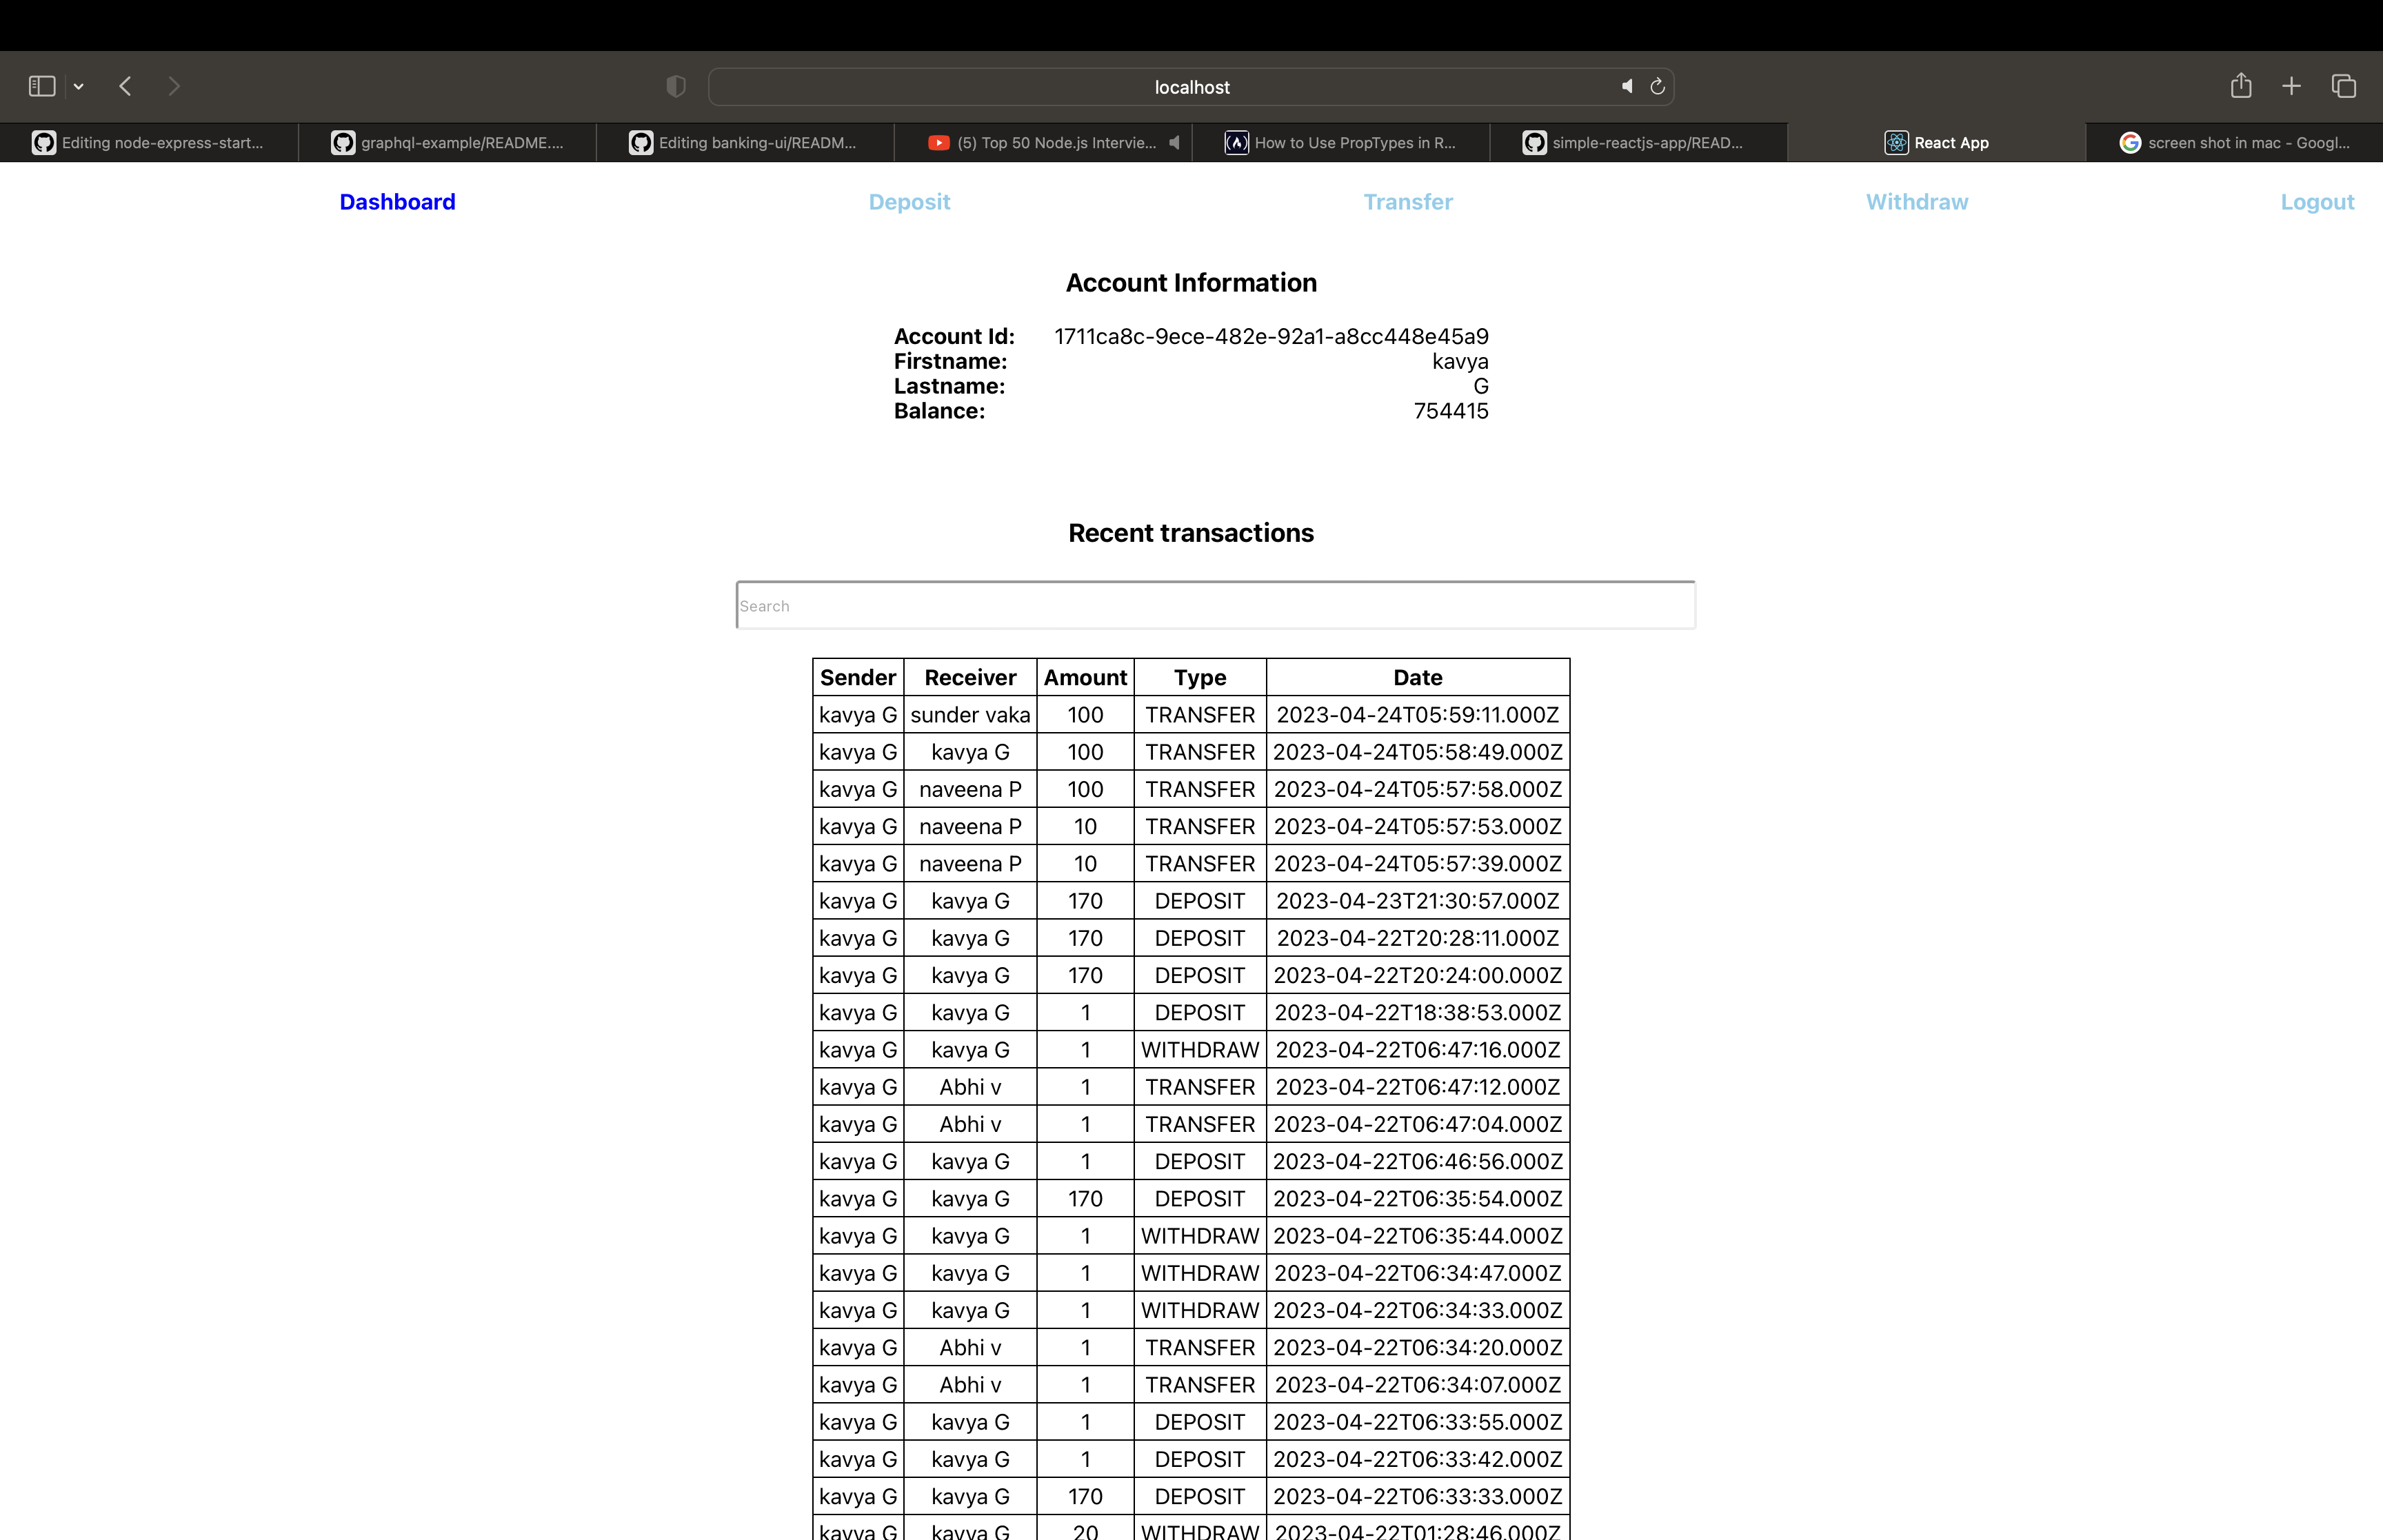Click inside the transactions Search field
The height and width of the screenshot is (1540, 2383).
click(x=1214, y=604)
